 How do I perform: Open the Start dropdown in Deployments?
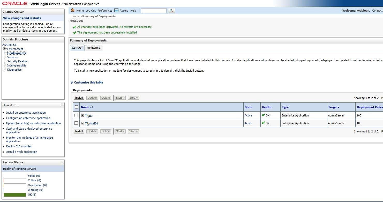coord(120,98)
